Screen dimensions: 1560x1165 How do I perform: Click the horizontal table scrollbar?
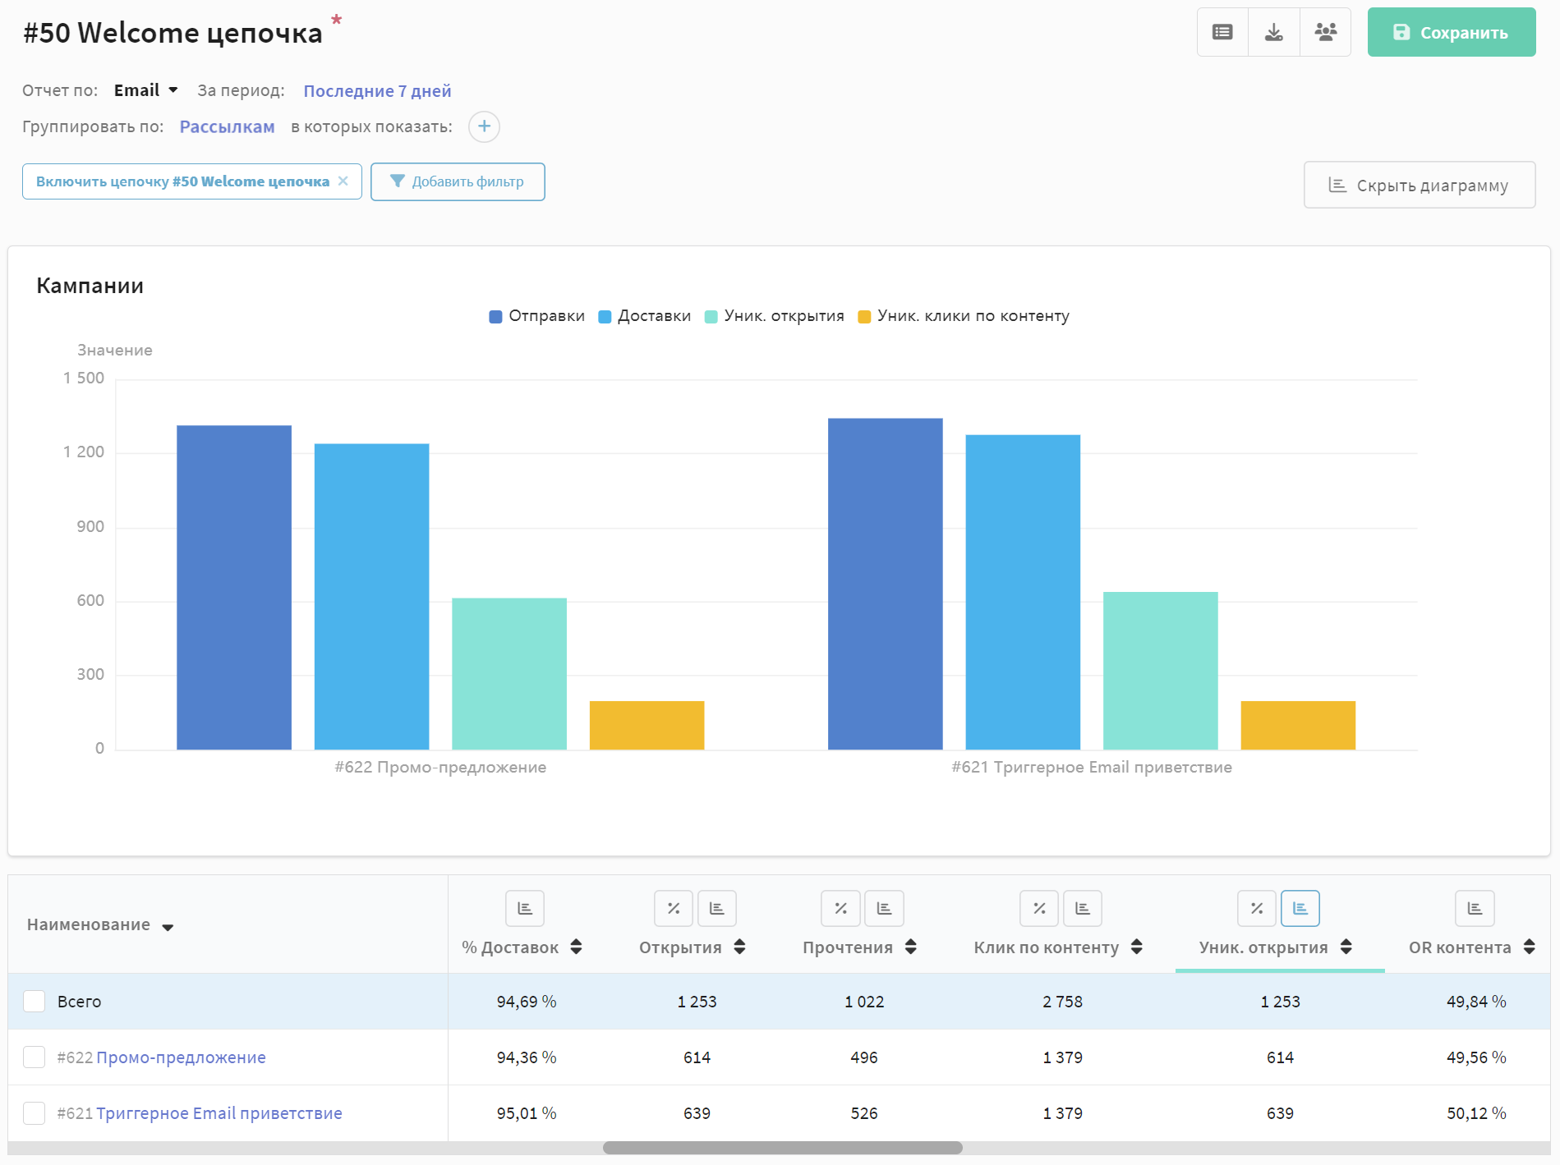coord(782,1148)
